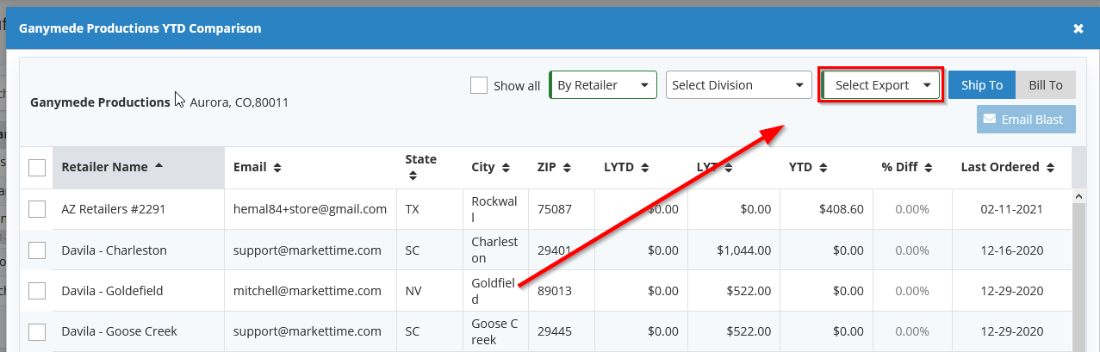
Task: Switch to Bill To view
Action: (x=1046, y=85)
